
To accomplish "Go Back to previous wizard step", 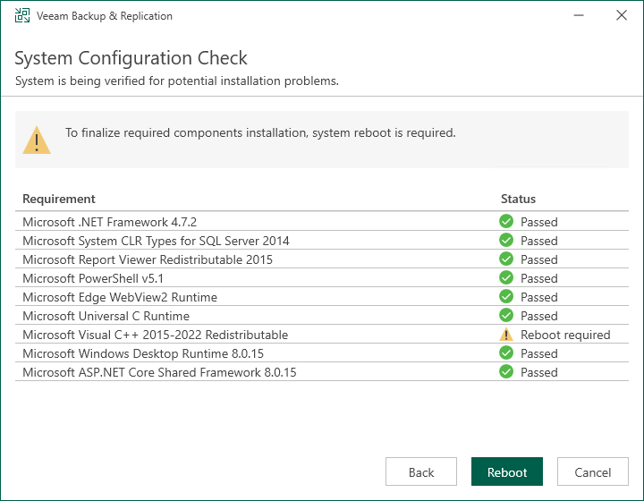I will pyautogui.click(x=421, y=471).
